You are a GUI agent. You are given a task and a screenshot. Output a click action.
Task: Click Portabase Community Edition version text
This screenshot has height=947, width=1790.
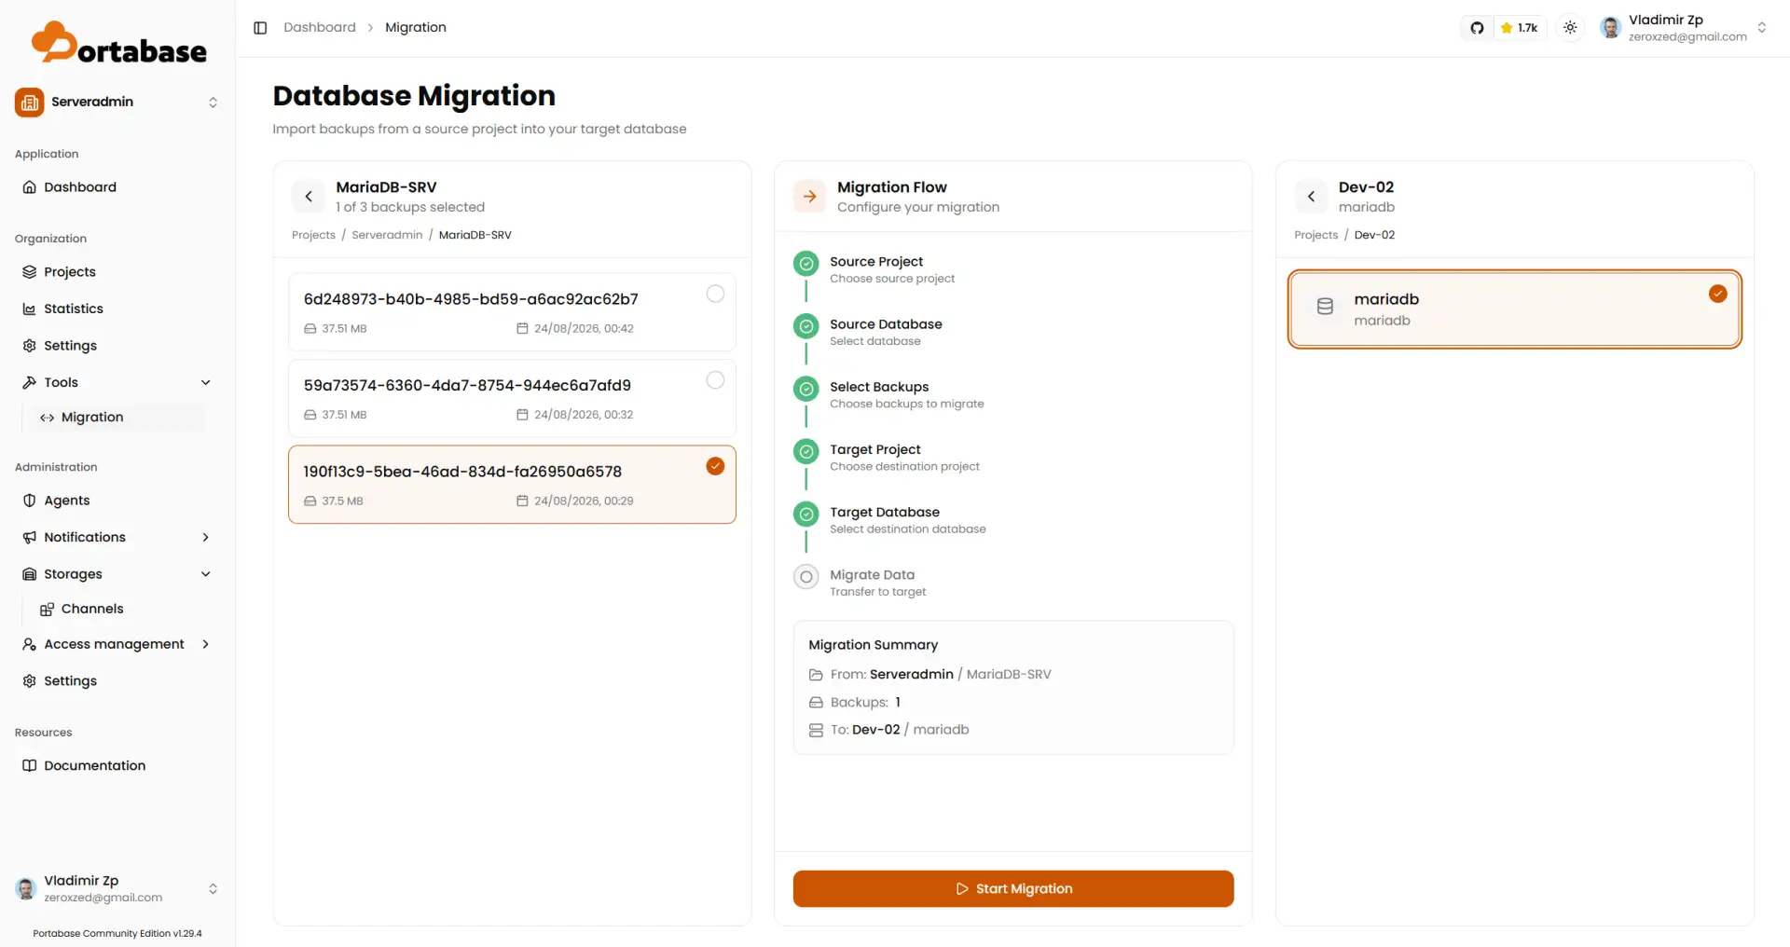(x=117, y=933)
